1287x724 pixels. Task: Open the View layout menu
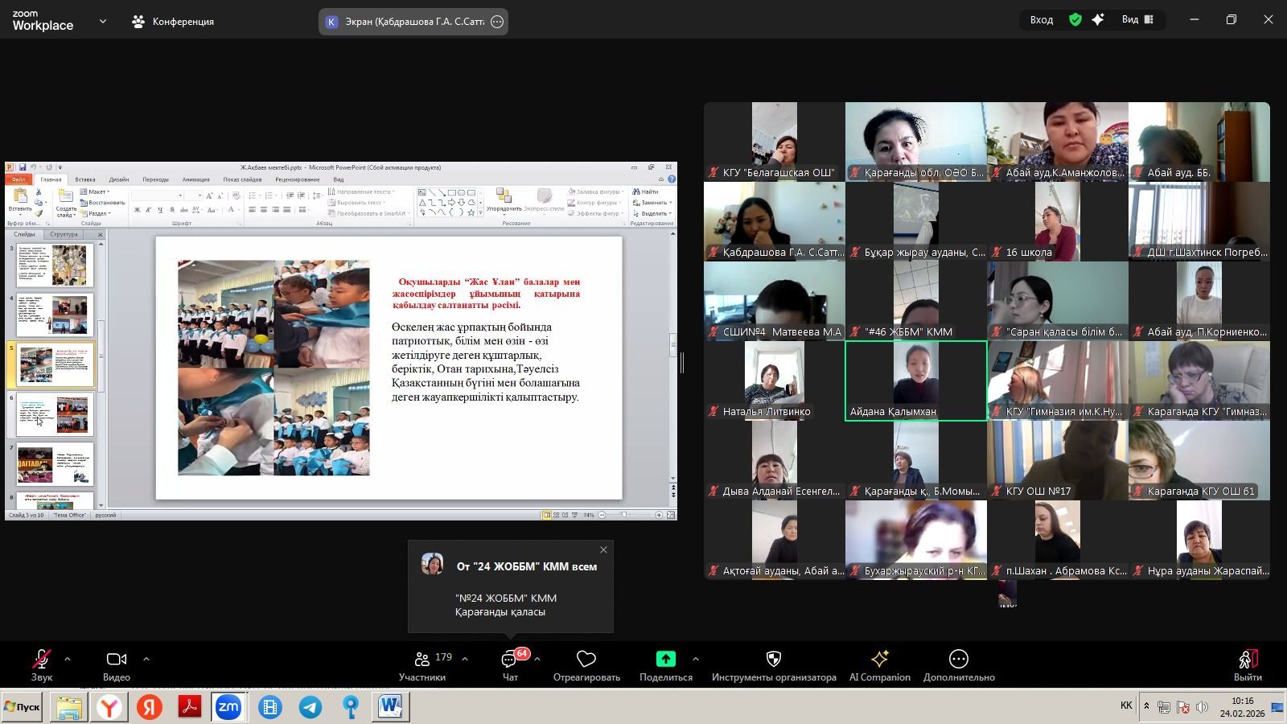(x=1137, y=20)
